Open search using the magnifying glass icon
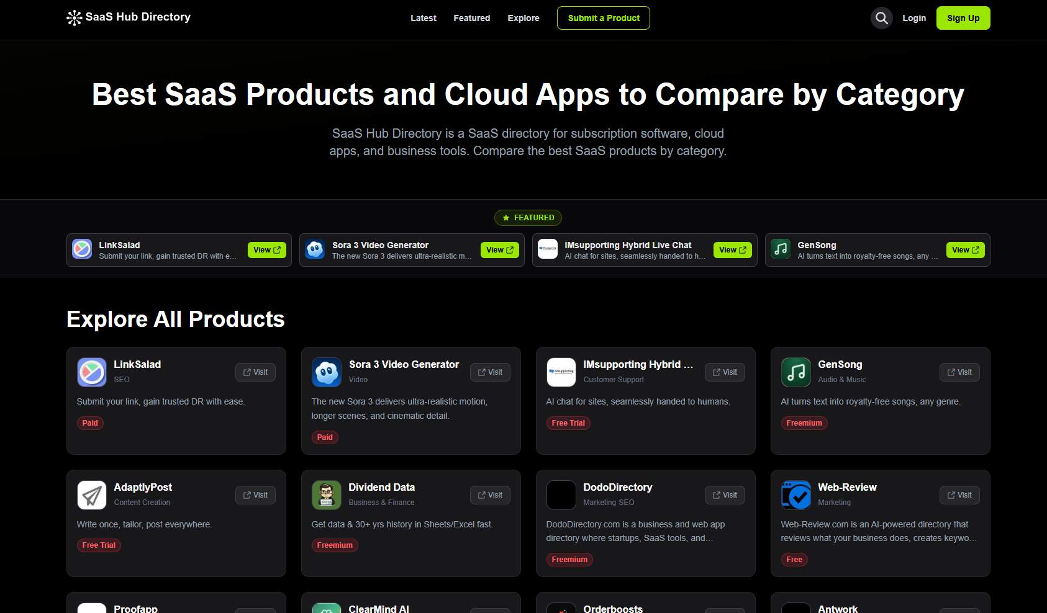Screen dimensions: 1047x613 click(881, 18)
